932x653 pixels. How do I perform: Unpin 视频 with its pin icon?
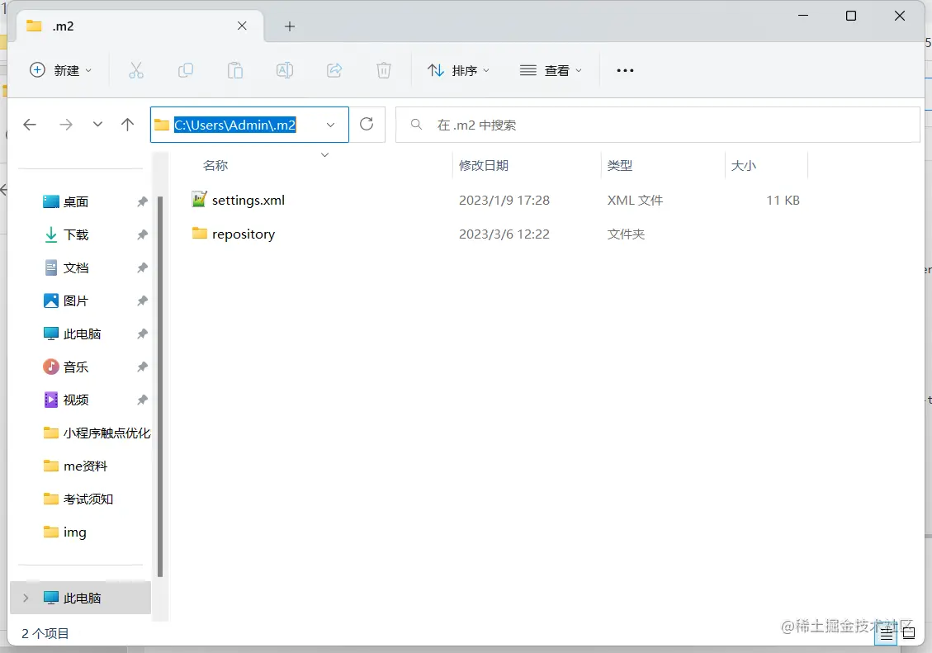tap(142, 400)
